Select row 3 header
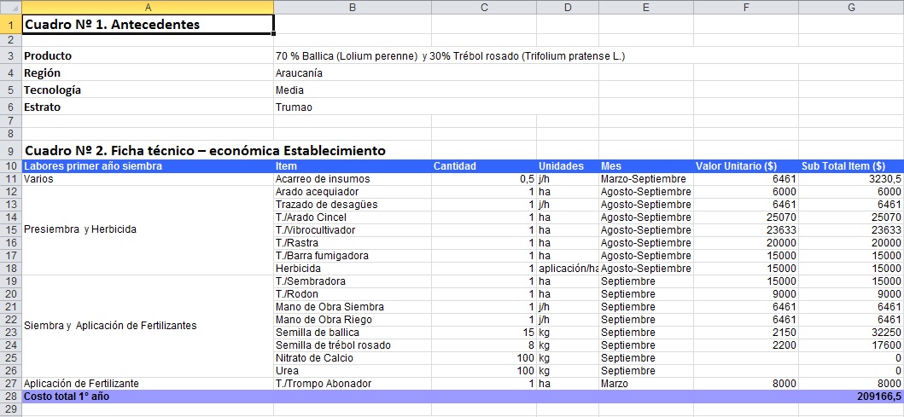This screenshot has height=417, width=904. pyautogui.click(x=10, y=56)
